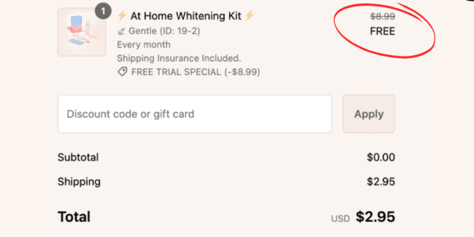The image size is (474, 237).
Task: Click the leaf icon next to Gentle
Action: coord(122,31)
